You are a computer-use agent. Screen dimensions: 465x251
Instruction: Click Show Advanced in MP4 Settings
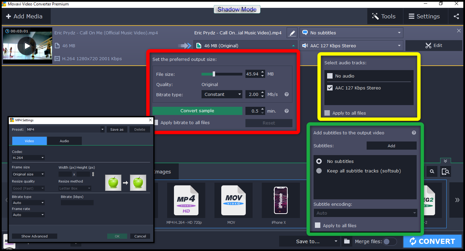[34, 236]
